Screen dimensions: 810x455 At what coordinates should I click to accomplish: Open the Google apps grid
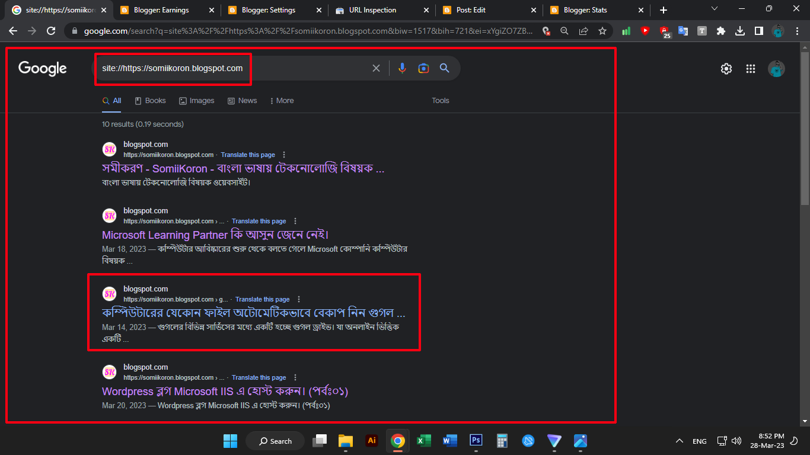(x=751, y=69)
